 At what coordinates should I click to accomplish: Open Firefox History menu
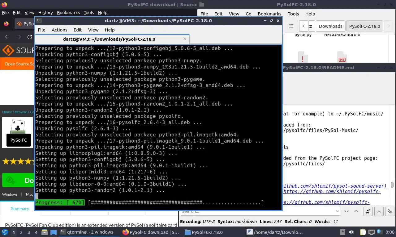coord(45,13)
